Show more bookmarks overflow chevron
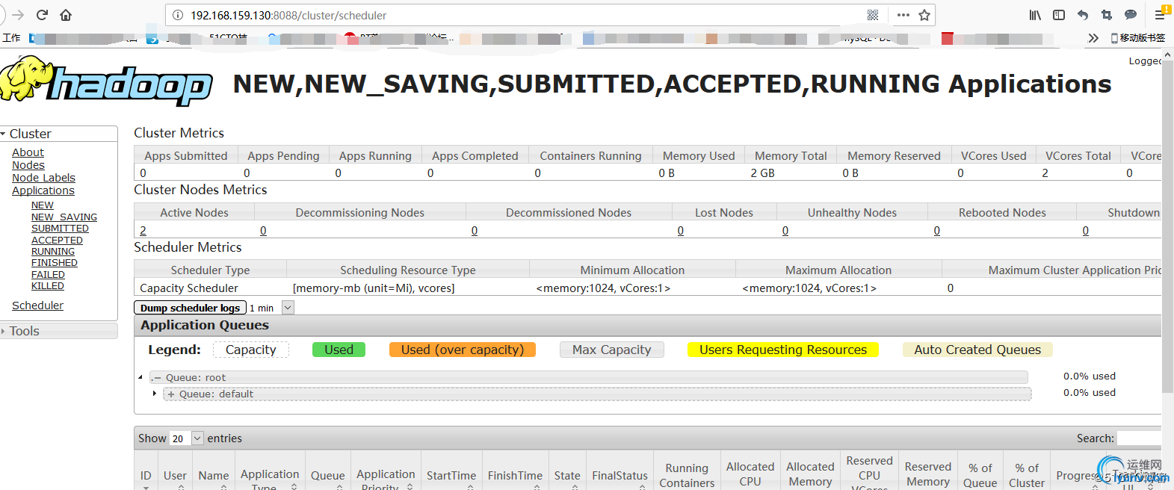Screen dimensions: 1174x490 click(x=1093, y=38)
